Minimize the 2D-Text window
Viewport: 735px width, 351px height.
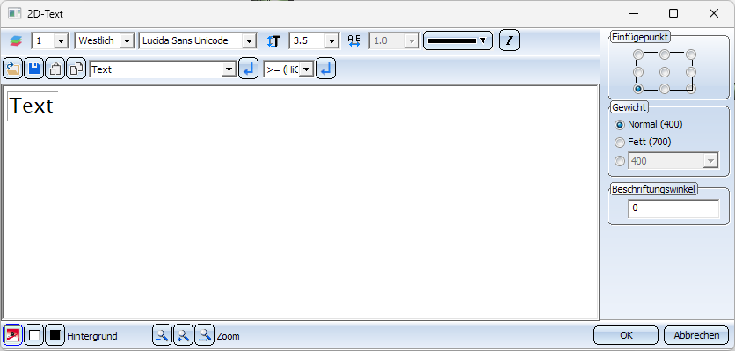pyautogui.click(x=633, y=13)
